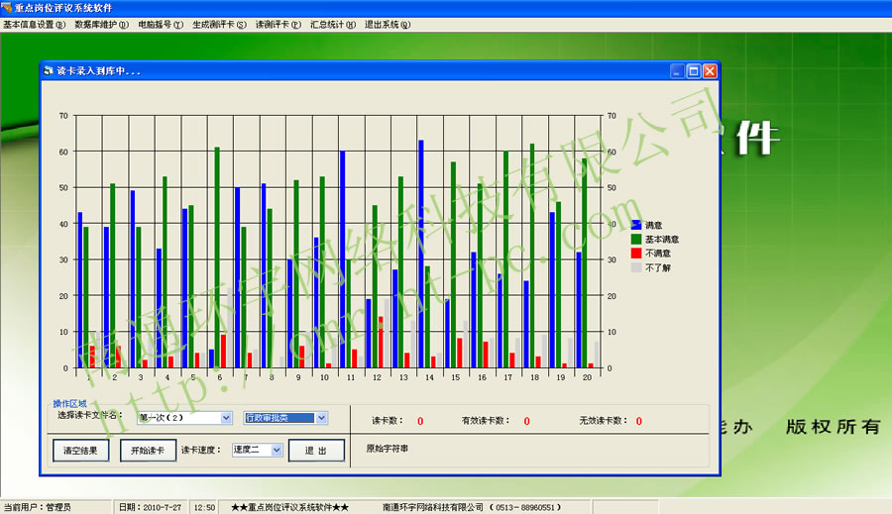This screenshot has width=892, height=514.
Task: Click the dialog's title bar icon
Action: point(49,71)
